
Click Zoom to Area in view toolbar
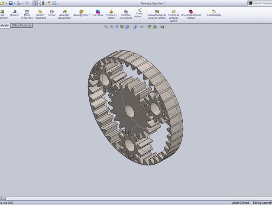pyautogui.click(x=111, y=26)
